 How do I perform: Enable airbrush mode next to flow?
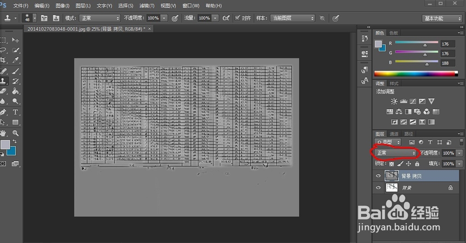226,18
